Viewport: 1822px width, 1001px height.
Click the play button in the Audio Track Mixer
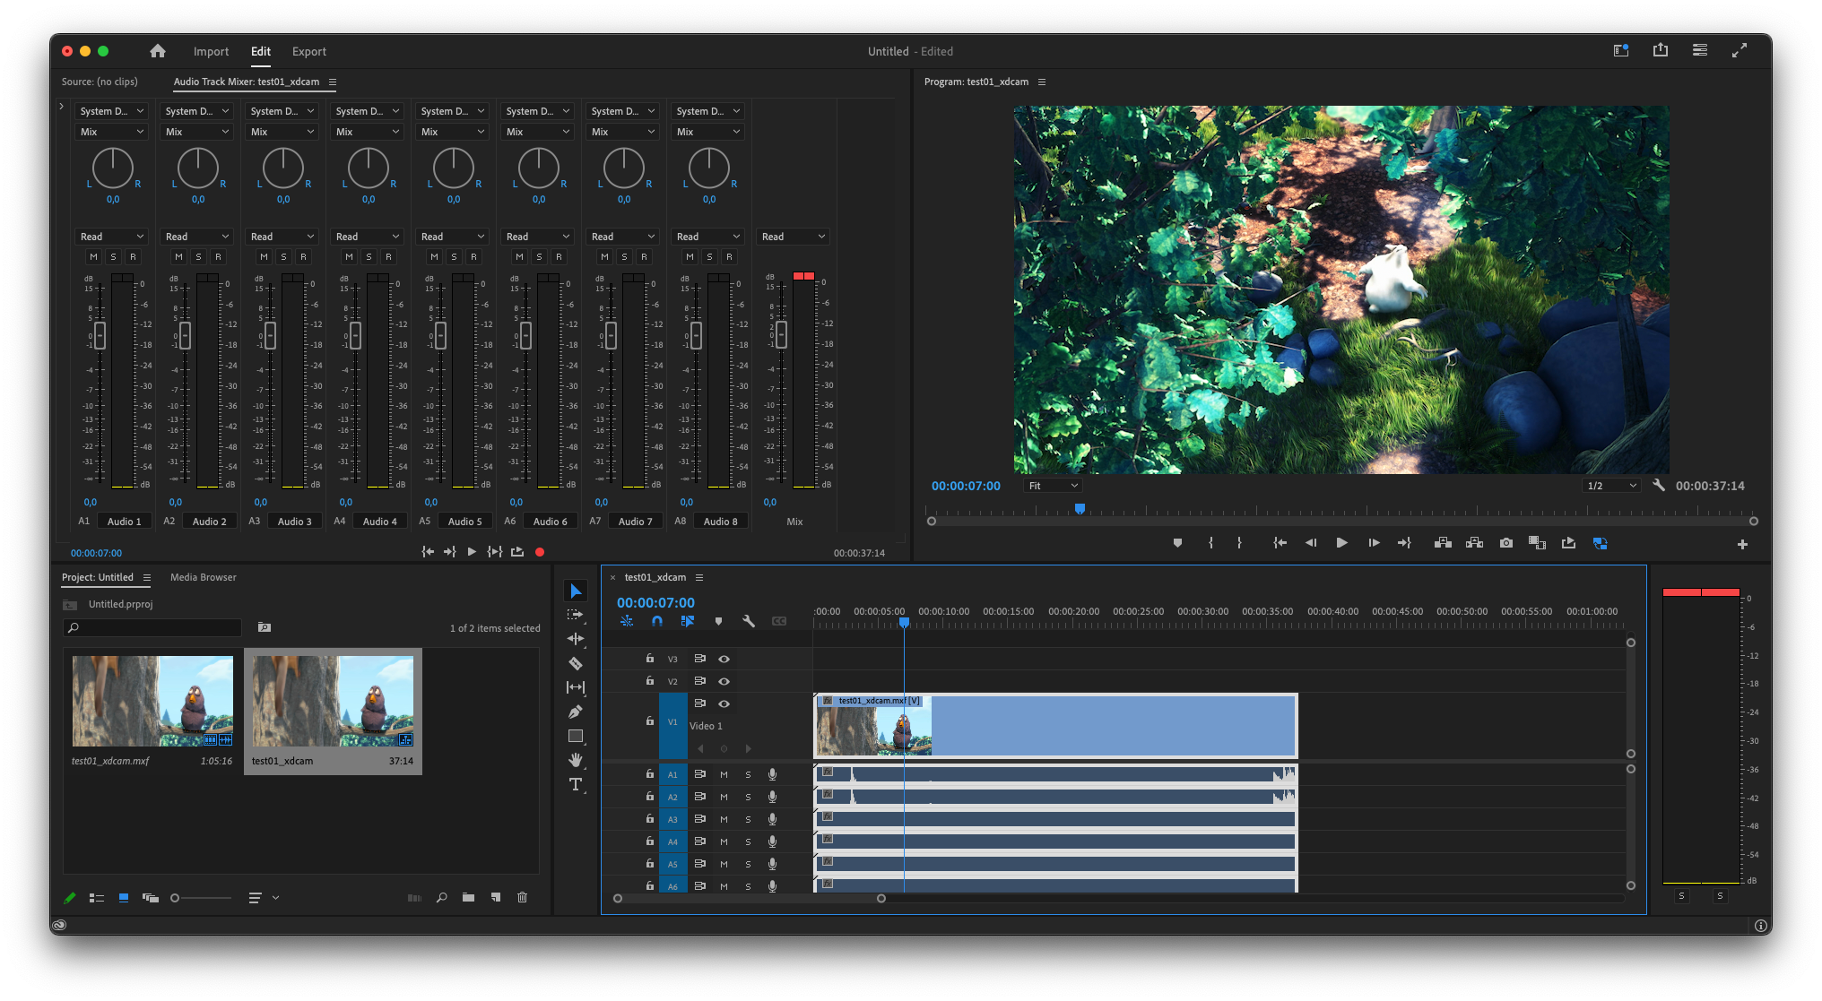(472, 552)
